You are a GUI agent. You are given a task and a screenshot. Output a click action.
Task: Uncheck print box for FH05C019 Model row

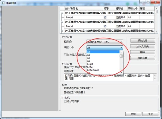click(105, 26)
